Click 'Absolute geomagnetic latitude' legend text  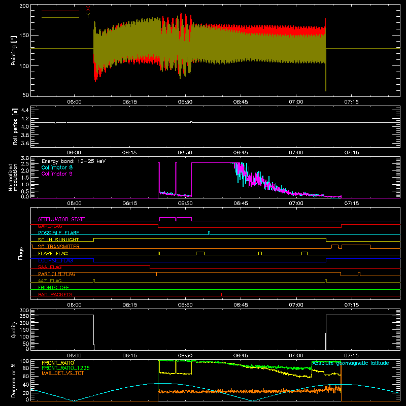[x=351, y=363]
